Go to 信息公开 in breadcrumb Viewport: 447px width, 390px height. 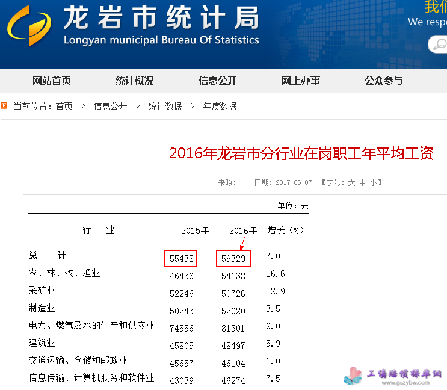(110, 106)
